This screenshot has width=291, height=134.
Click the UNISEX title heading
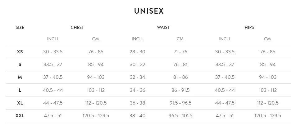[x=149, y=11]
